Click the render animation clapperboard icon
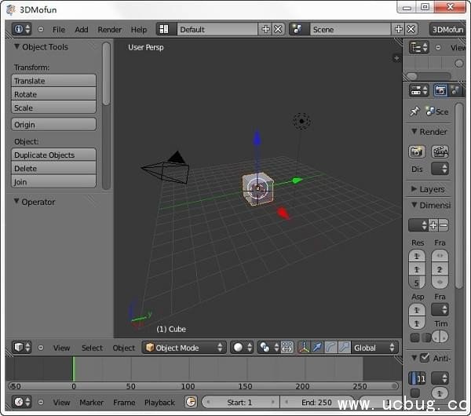This screenshot has height=416, width=471. pos(440,152)
